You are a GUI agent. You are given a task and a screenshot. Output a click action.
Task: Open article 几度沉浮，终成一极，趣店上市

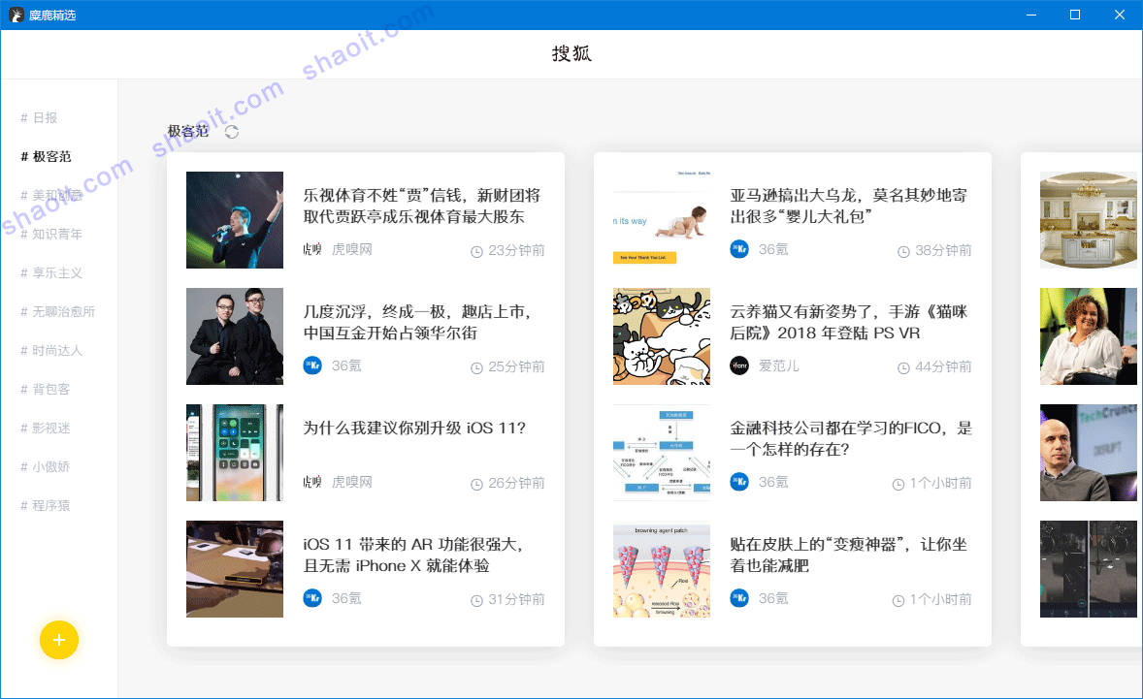(417, 323)
